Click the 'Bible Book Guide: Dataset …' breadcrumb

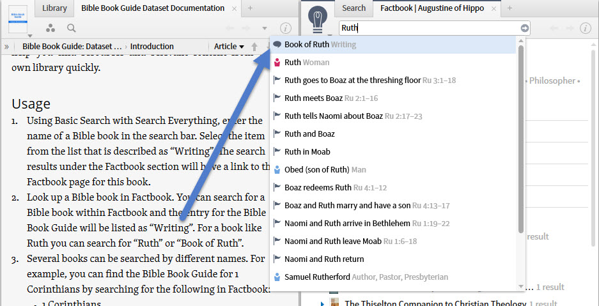click(x=72, y=47)
